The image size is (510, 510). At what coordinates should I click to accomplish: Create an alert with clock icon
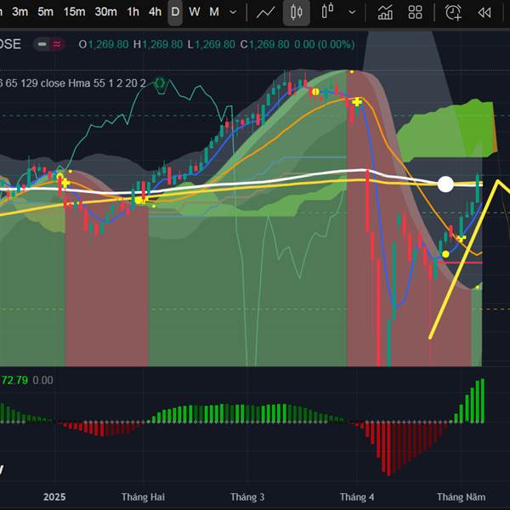pos(453,13)
